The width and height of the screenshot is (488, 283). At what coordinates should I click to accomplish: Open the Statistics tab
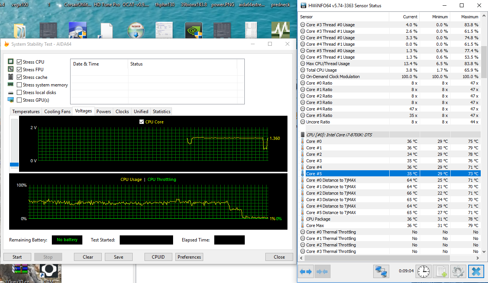pyautogui.click(x=161, y=112)
